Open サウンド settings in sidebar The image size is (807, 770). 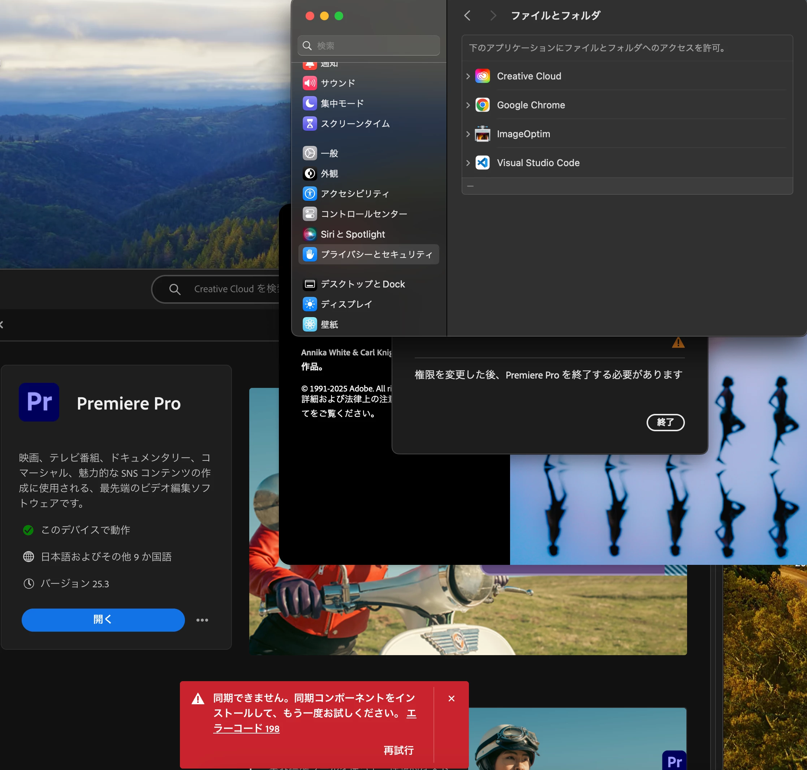click(x=337, y=83)
